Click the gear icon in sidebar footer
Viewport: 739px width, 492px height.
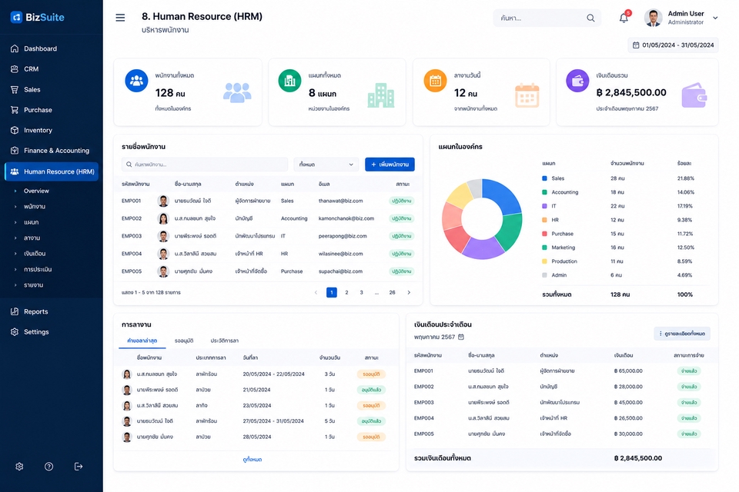(19, 466)
